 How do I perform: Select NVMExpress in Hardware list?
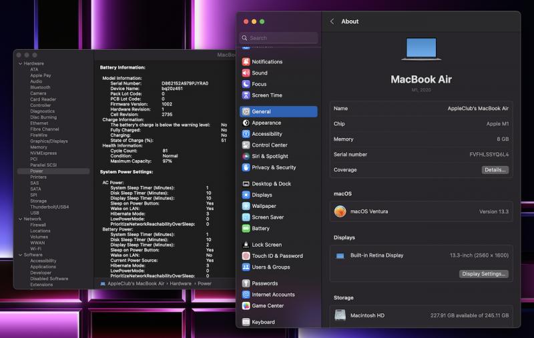(43, 153)
